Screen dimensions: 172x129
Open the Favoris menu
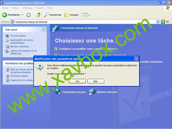point(40,8)
